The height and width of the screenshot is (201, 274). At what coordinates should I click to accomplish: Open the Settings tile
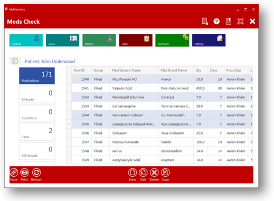209,40
